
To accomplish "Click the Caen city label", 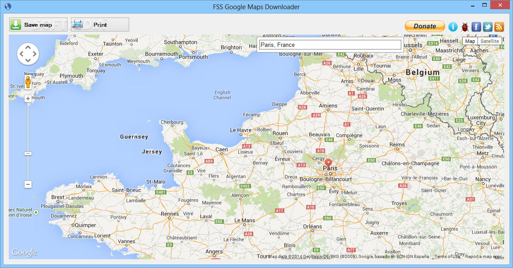I will (x=222, y=149).
